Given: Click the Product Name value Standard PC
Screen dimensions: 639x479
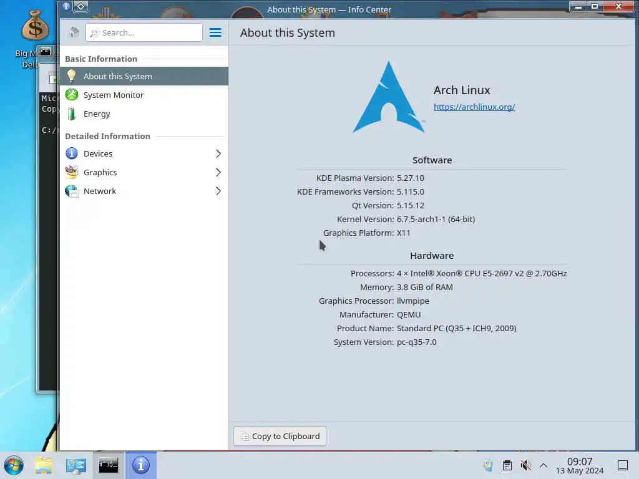Looking at the screenshot, I should 456,328.
